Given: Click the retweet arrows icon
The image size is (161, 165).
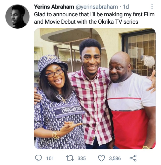Looking at the screenshot, I should (69, 158).
